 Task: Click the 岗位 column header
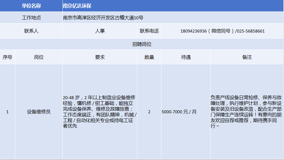39,57
